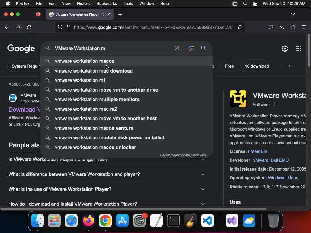This screenshot has width=311, height=233.
Task: Click the blue Google search magnifier button
Action: click(203, 48)
